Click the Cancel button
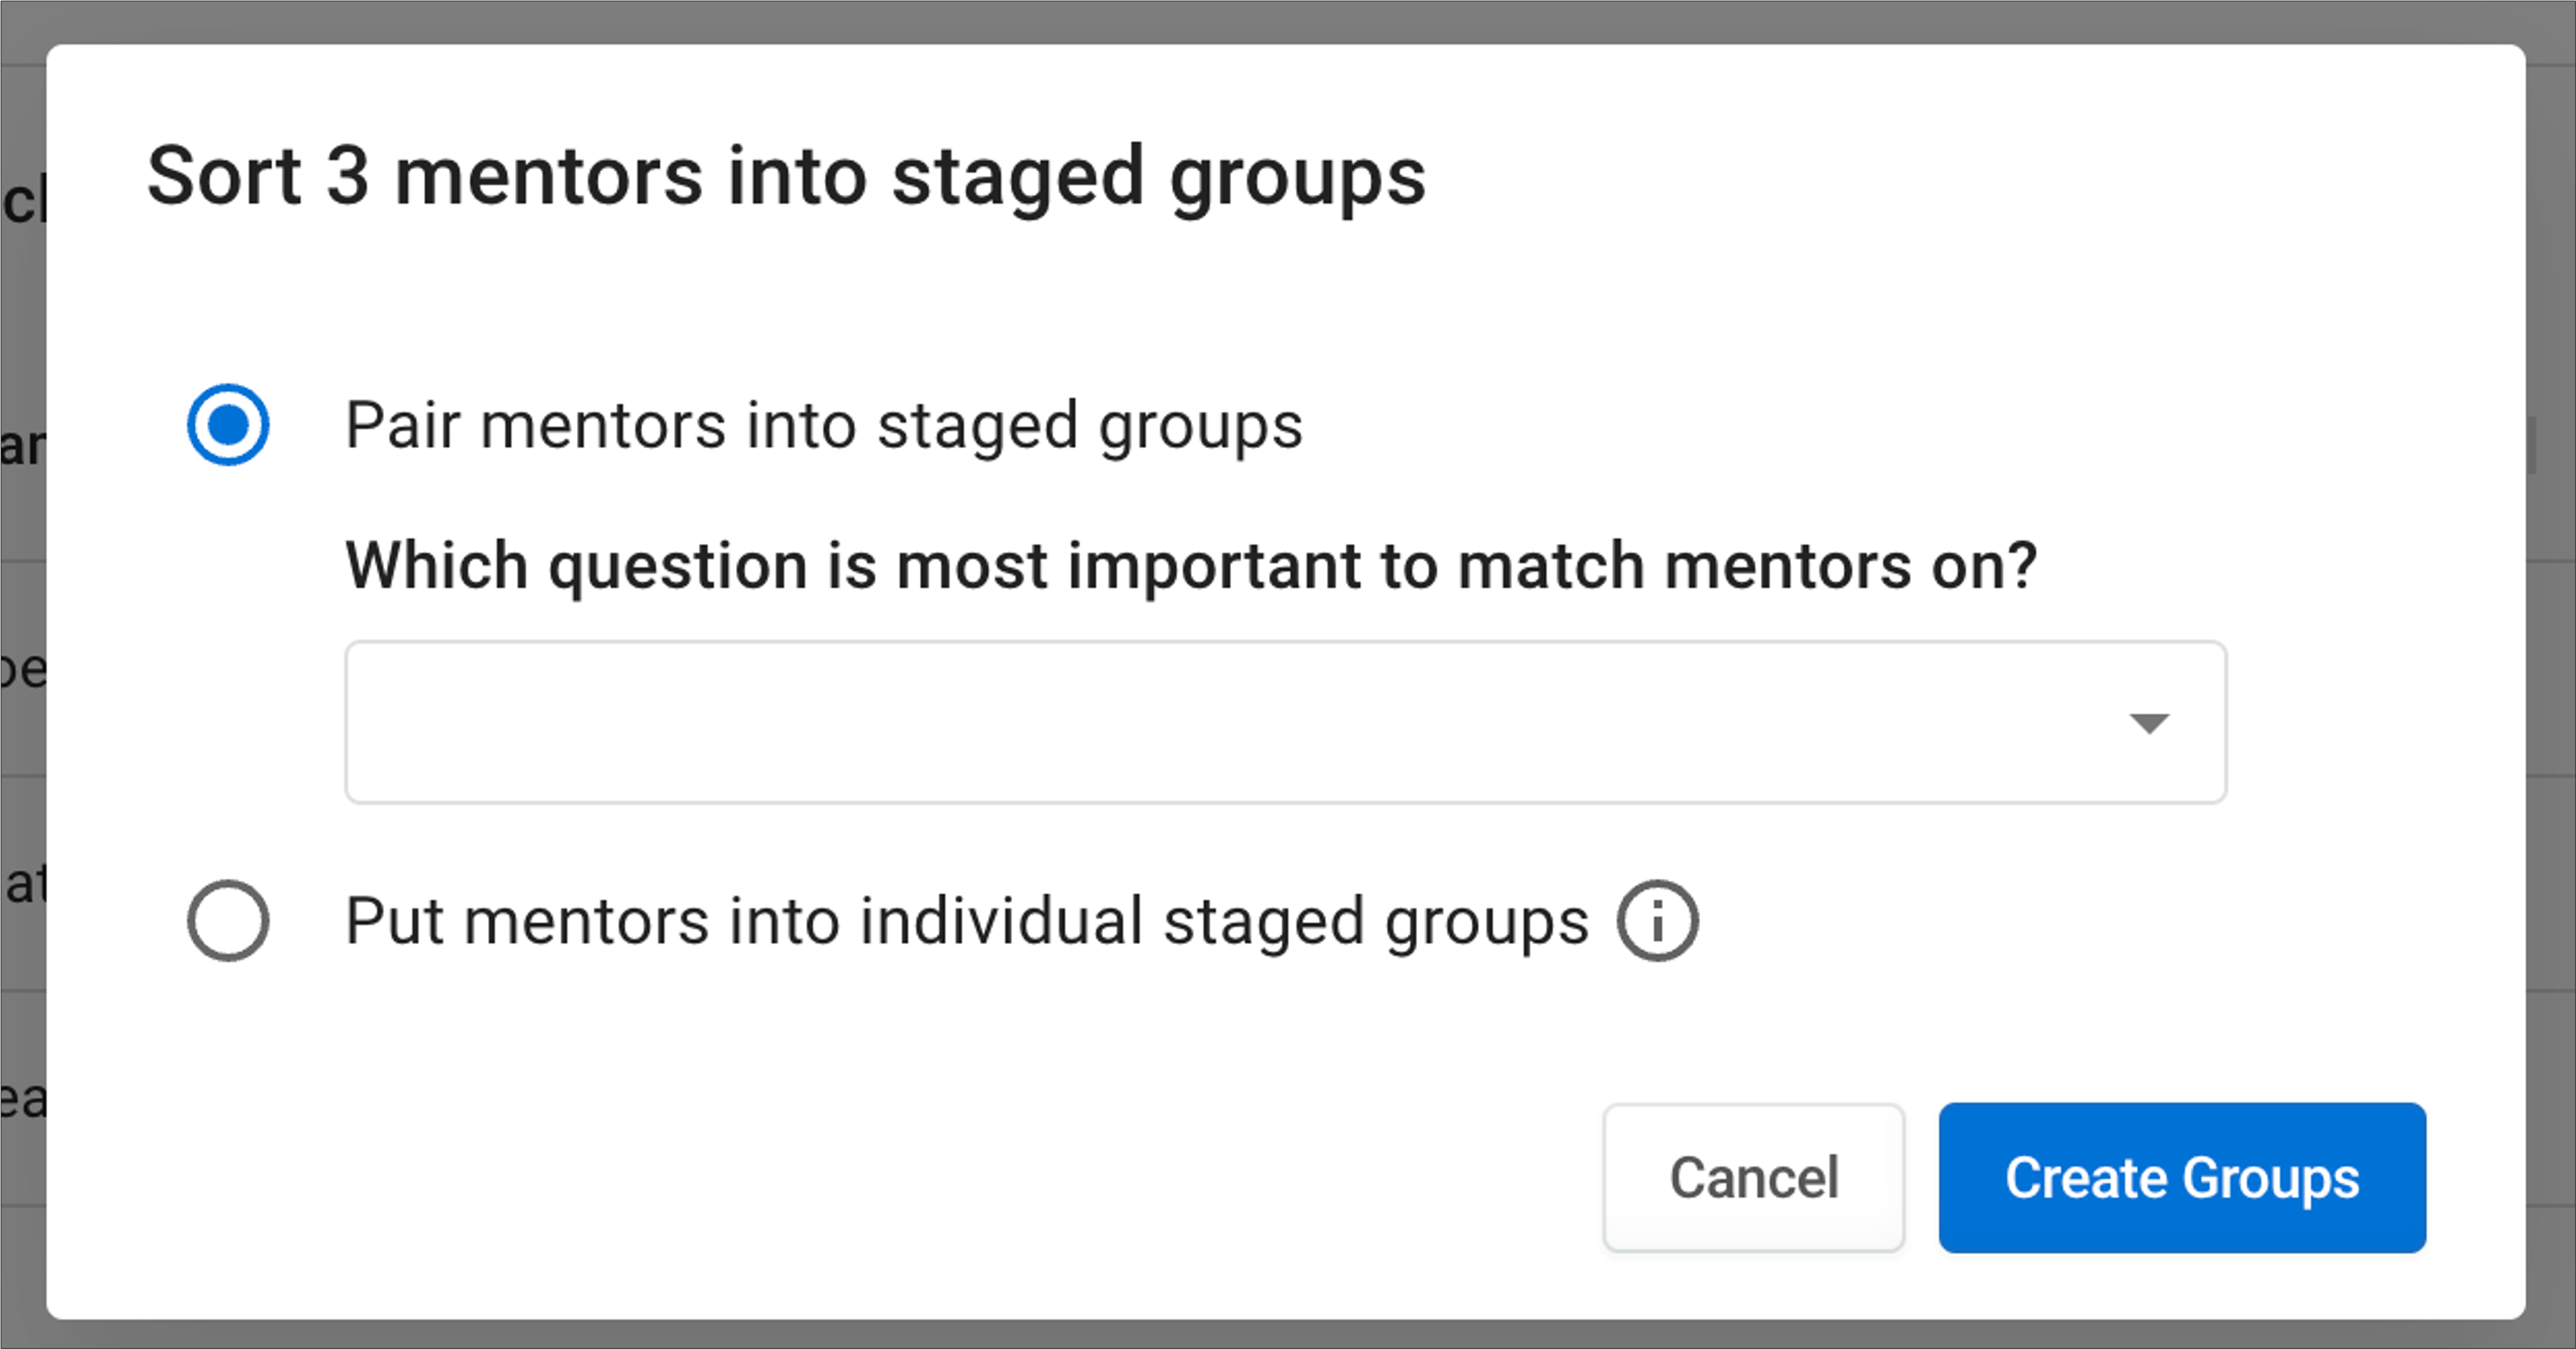2576x1349 pixels. click(x=1754, y=1178)
